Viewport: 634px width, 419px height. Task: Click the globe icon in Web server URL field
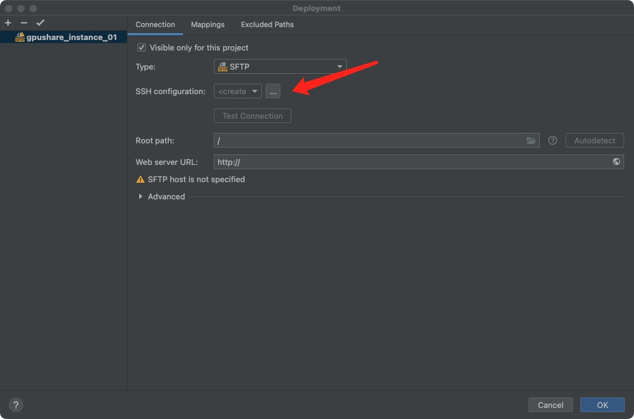(616, 161)
